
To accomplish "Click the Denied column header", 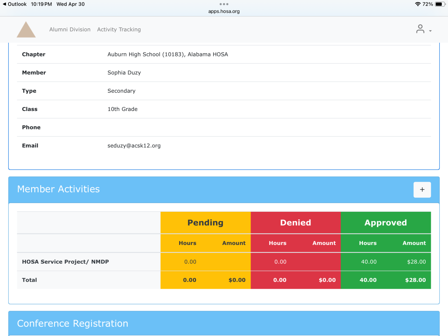I will (x=296, y=223).
